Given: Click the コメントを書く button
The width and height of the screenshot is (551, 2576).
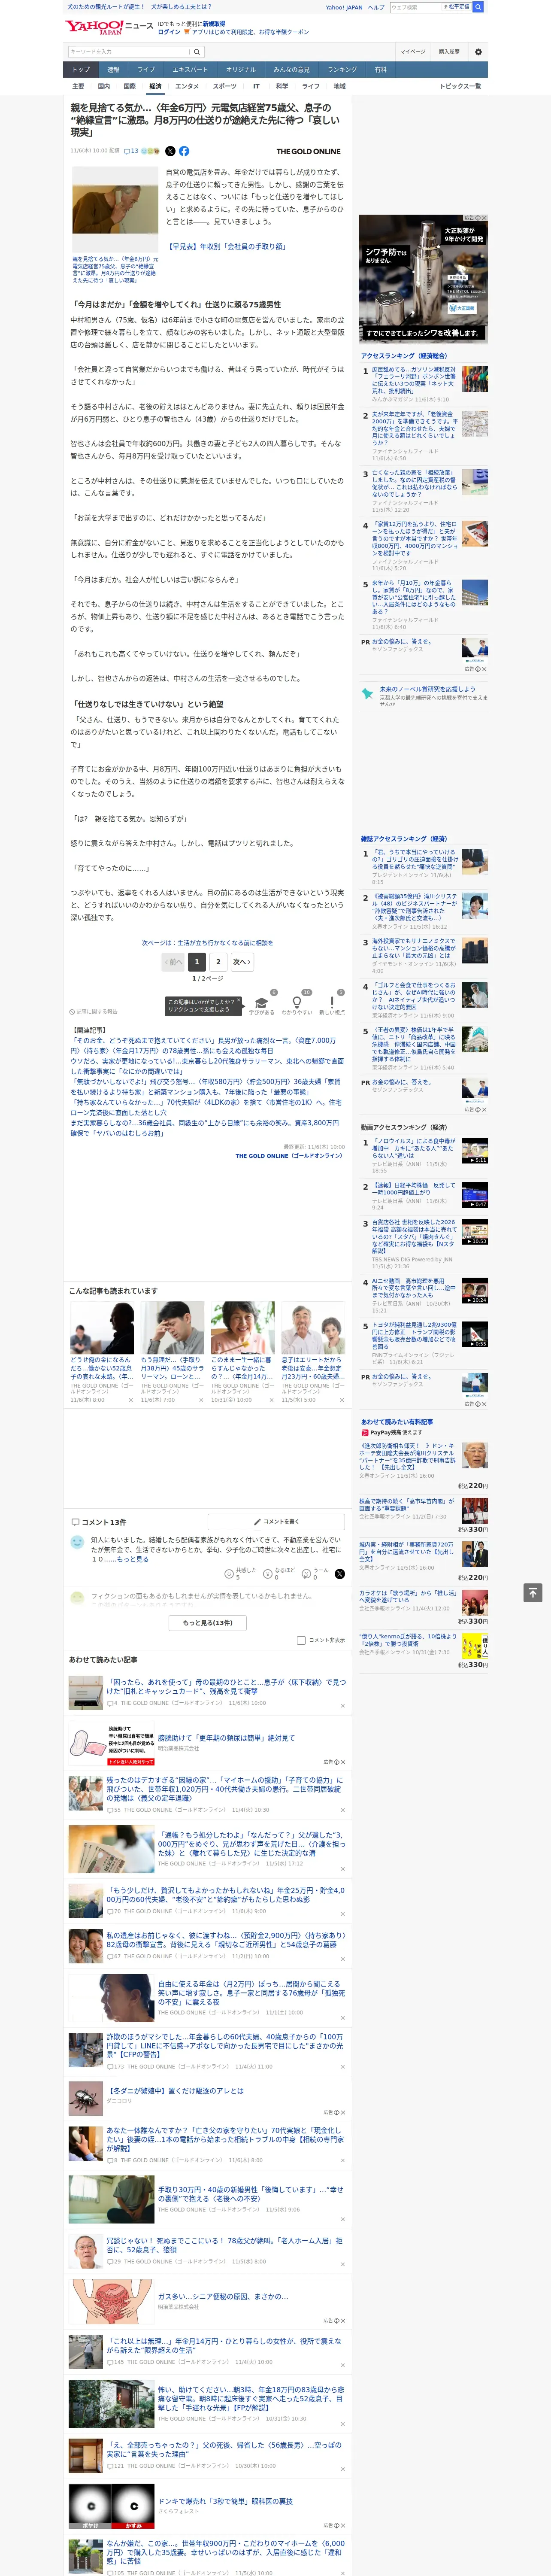Looking at the screenshot, I should click(x=276, y=1522).
